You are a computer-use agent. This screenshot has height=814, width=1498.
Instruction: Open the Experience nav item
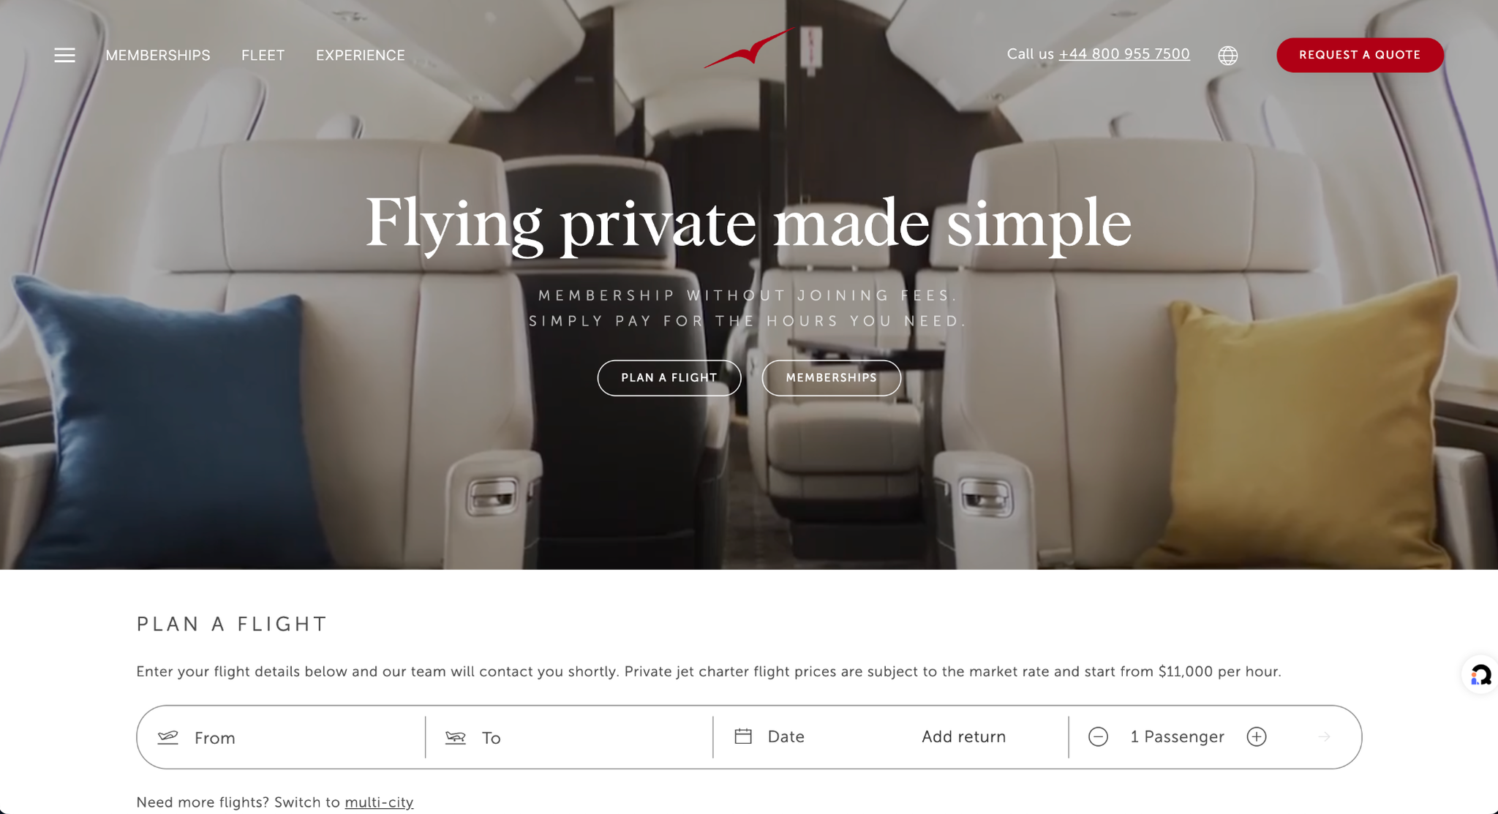pyautogui.click(x=361, y=56)
